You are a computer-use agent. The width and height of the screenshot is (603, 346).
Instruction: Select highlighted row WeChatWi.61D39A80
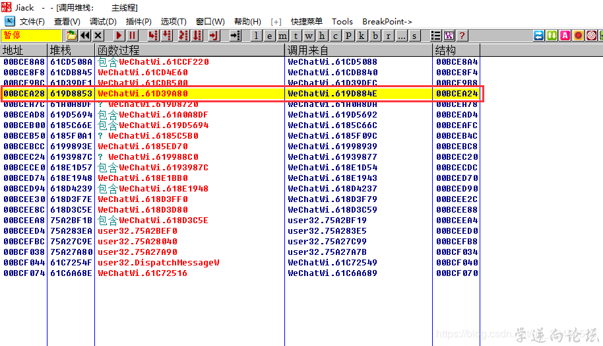[x=242, y=94]
